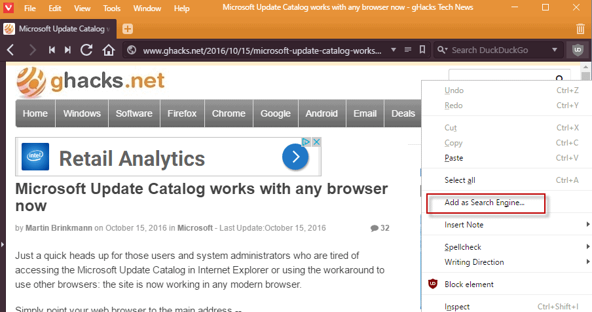Open the Firefox category link

pyautogui.click(x=182, y=113)
